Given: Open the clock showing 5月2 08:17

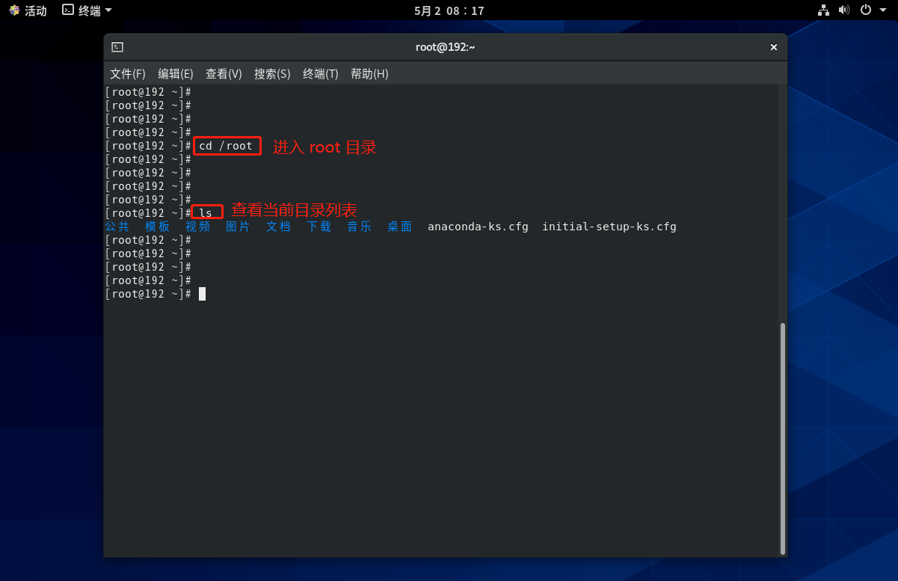Looking at the screenshot, I should point(449,10).
